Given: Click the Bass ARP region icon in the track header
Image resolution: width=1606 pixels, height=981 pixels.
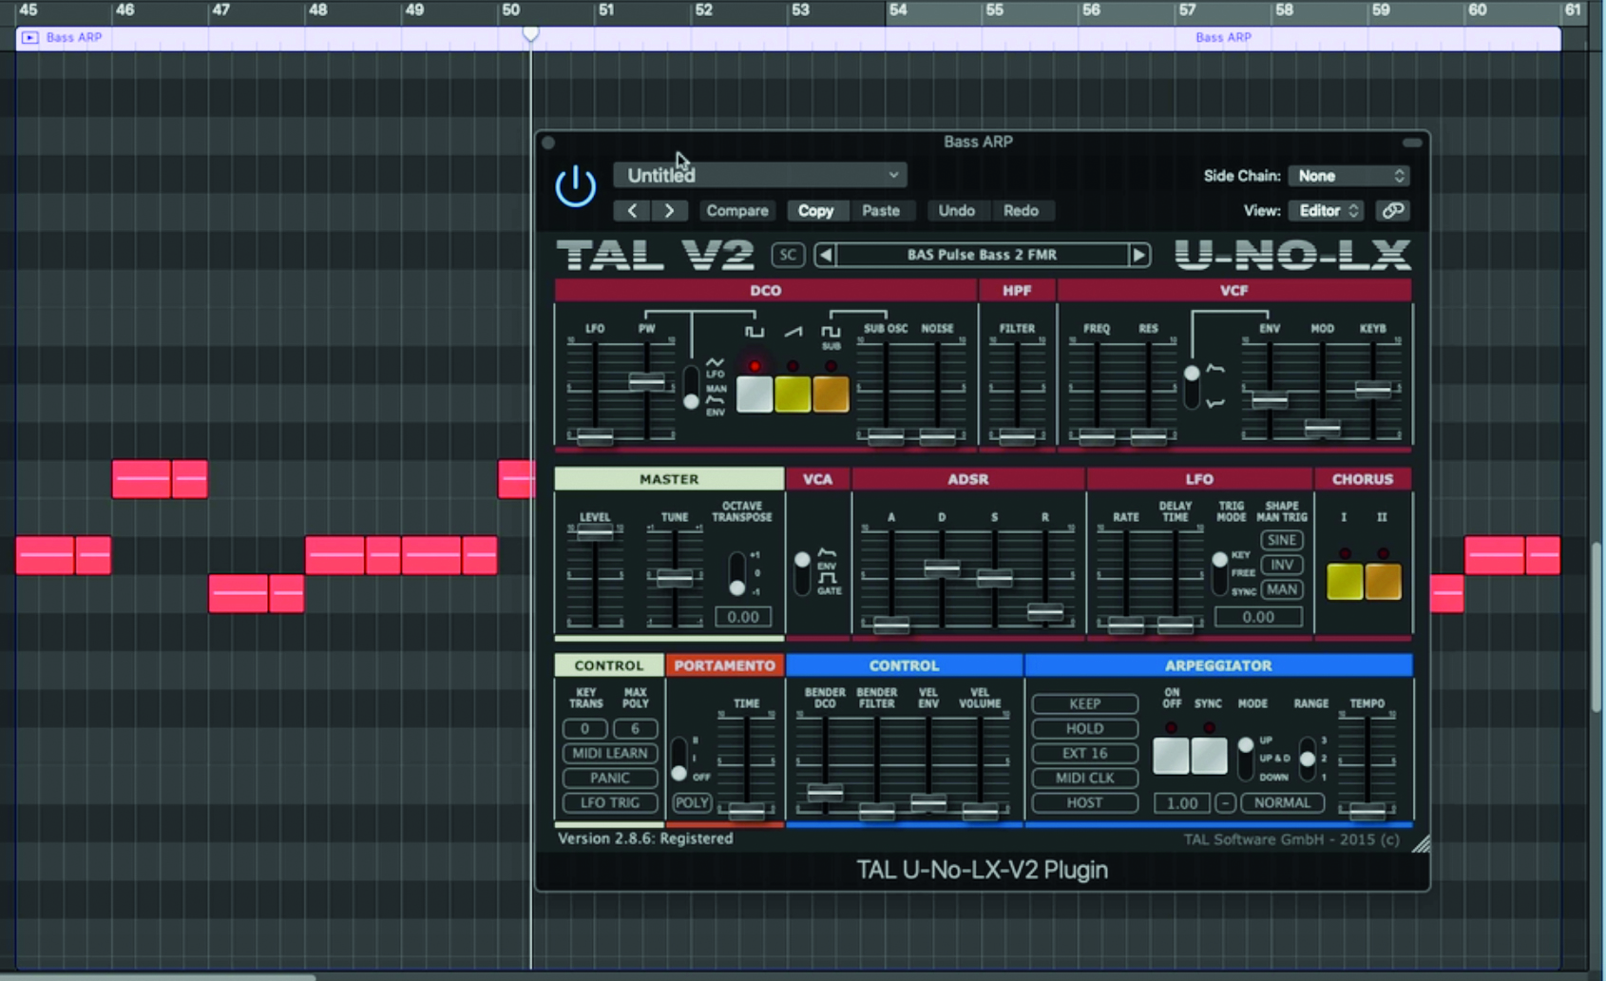Looking at the screenshot, I should pos(29,38).
